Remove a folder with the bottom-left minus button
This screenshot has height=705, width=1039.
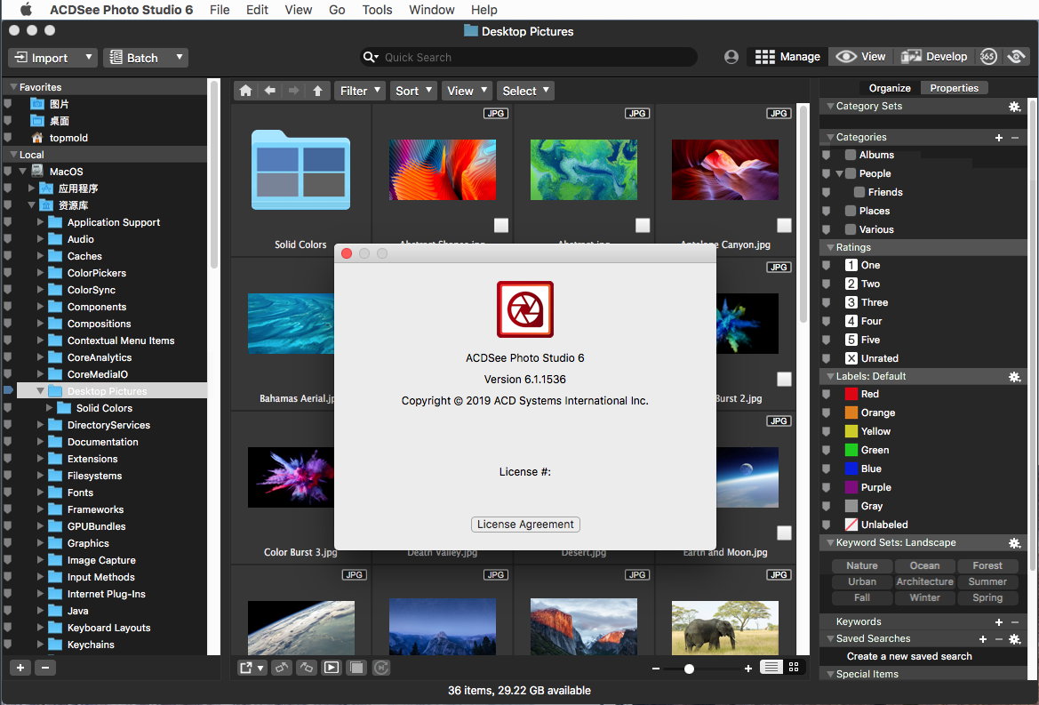pyautogui.click(x=45, y=668)
